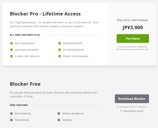
Task: Click green checkmark beside Breaks and allowances
Action: pos(60,56)
